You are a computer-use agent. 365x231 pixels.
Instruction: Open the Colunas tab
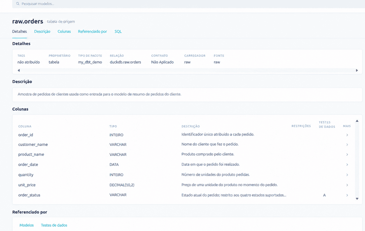pos(64,31)
